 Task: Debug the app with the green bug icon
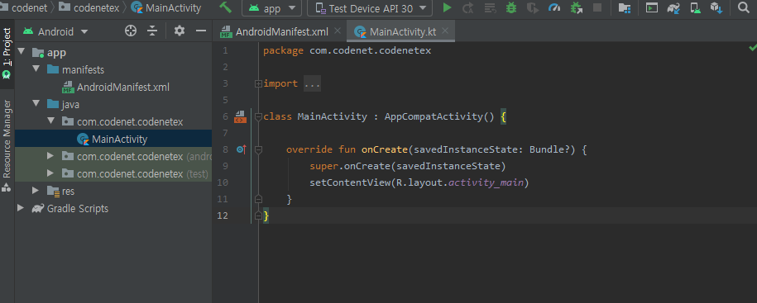[510, 7]
